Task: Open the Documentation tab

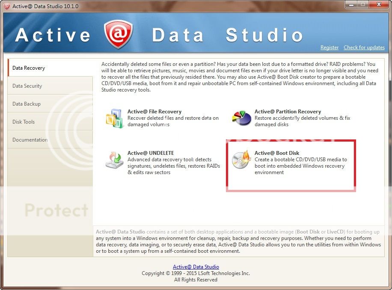Action: 50,139
